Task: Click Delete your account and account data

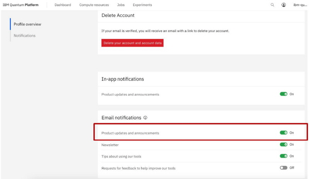Action: pyautogui.click(x=132, y=43)
